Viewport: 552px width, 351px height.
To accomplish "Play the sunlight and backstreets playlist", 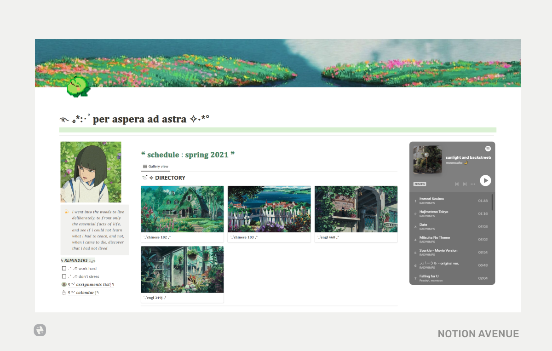I will (x=485, y=181).
